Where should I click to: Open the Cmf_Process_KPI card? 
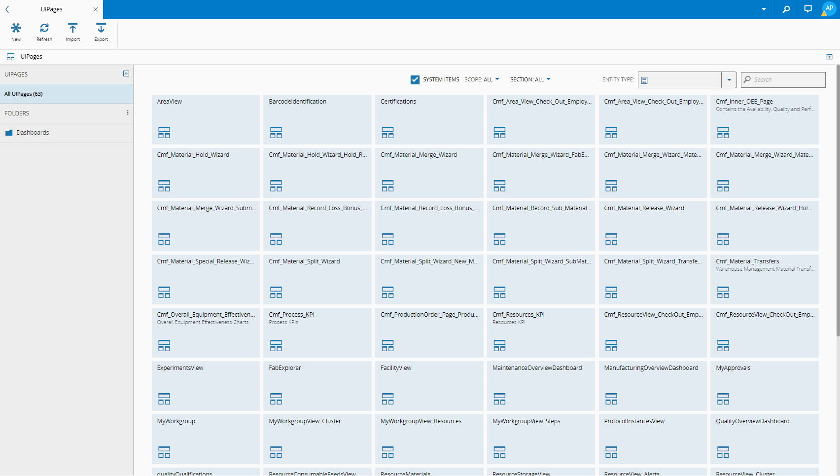(317, 332)
